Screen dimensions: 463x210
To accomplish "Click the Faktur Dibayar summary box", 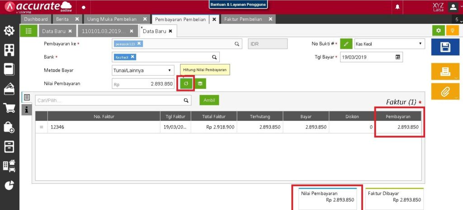I will click(x=394, y=199).
